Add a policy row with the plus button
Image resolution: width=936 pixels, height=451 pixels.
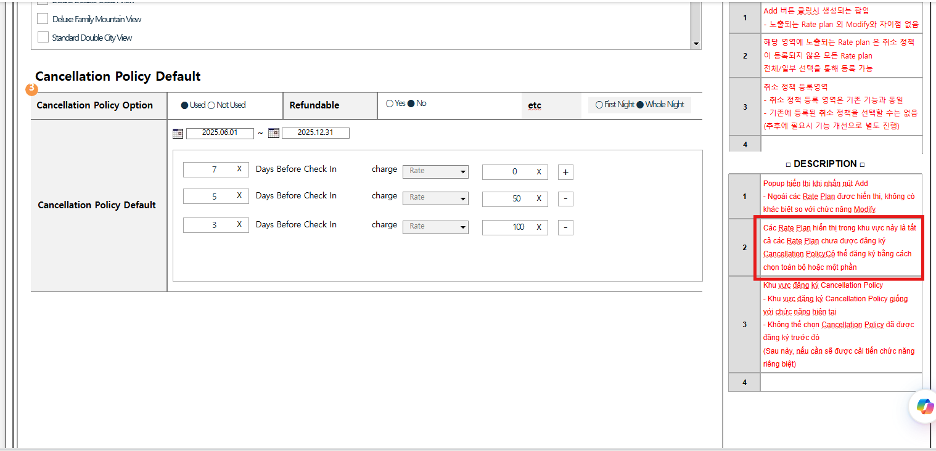(x=565, y=172)
